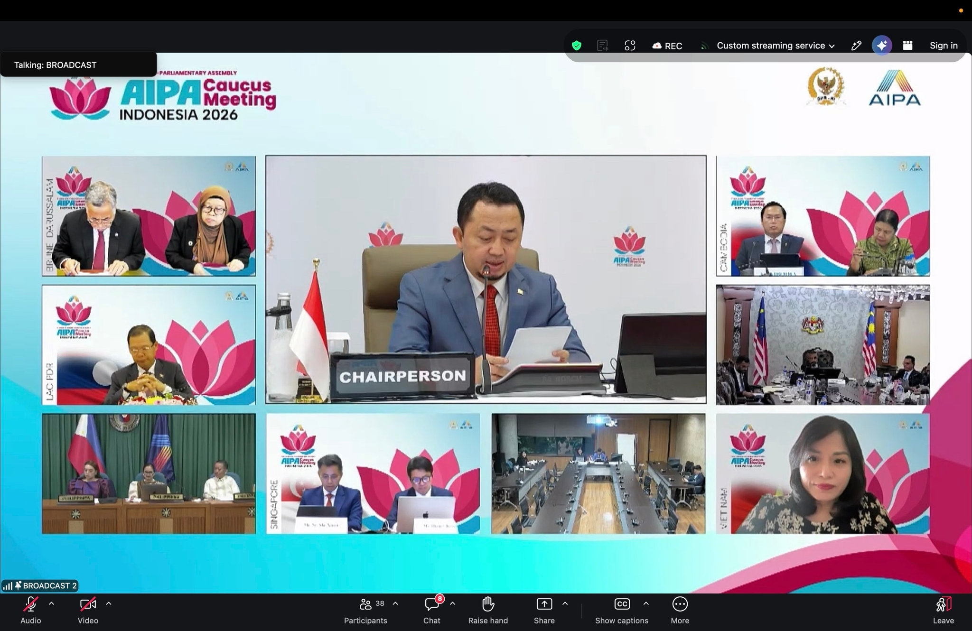Select the Viet Nam video tile

coord(822,474)
